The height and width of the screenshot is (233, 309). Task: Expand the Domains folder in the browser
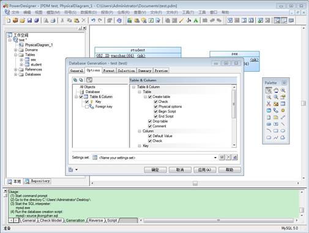(16, 50)
